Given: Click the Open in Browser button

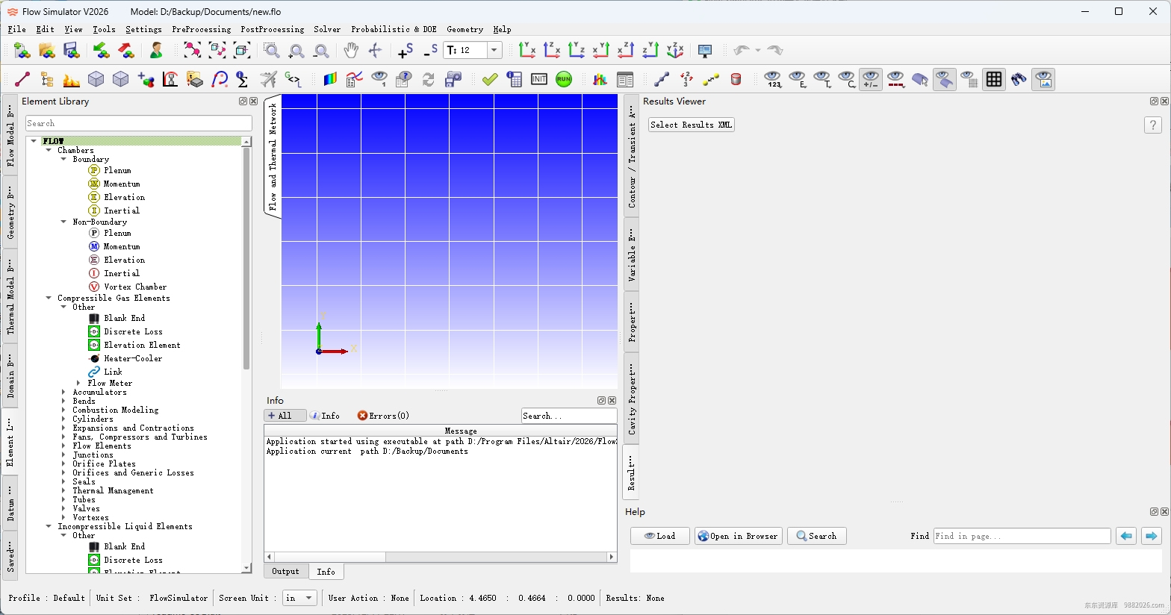Looking at the screenshot, I should tap(739, 536).
